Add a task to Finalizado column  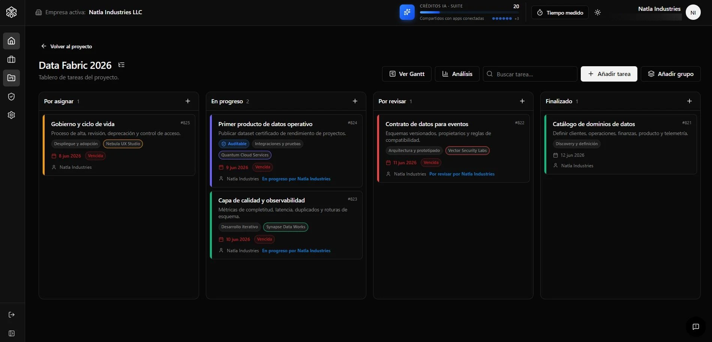(690, 101)
